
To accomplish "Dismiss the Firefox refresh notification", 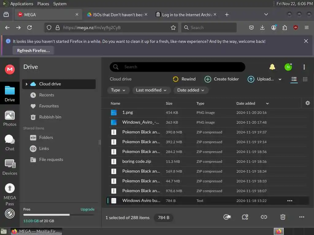I will [306, 41].
